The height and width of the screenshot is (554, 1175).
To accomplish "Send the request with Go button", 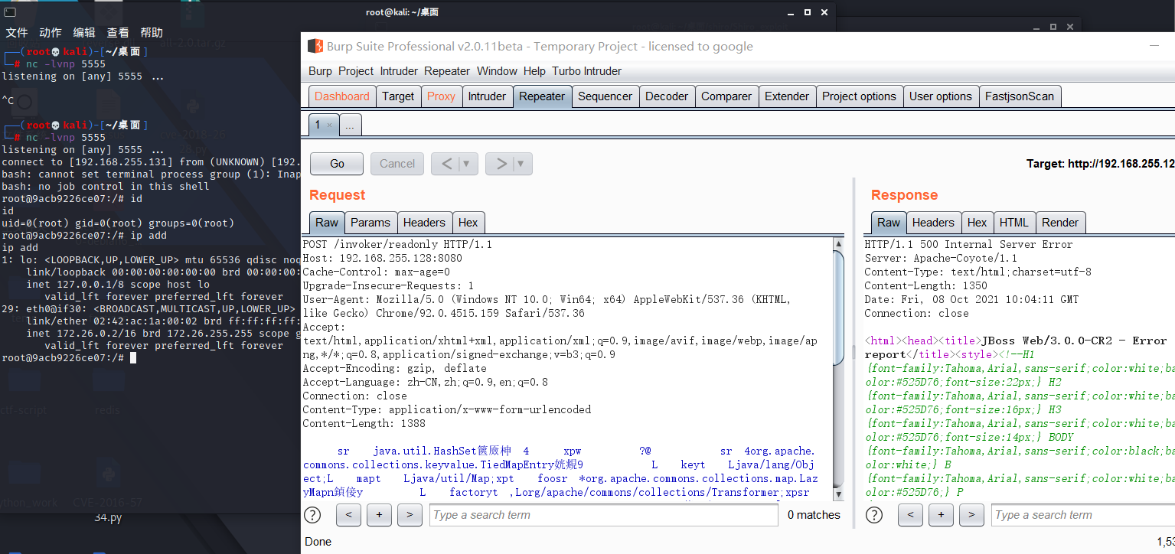I will [337, 164].
